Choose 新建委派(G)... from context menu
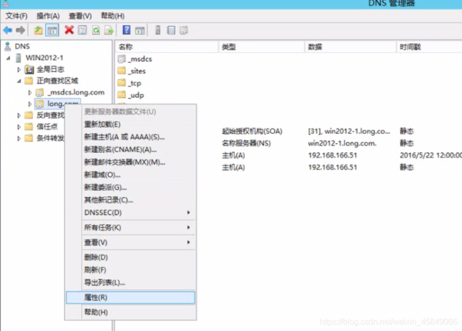The width and height of the screenshot is (462, 331). pos(131,187)
